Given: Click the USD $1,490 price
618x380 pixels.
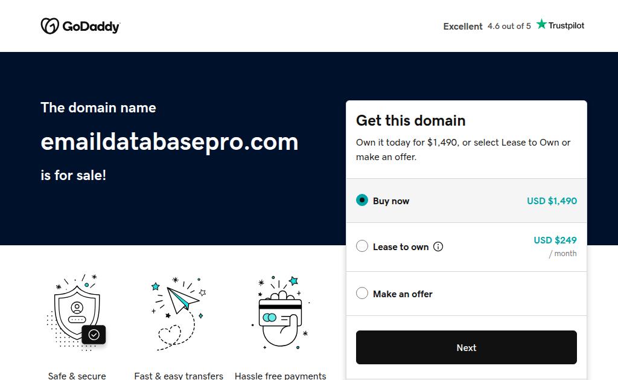Looking at the screenshot, I should pyautogui.click(x=552, y=201).
